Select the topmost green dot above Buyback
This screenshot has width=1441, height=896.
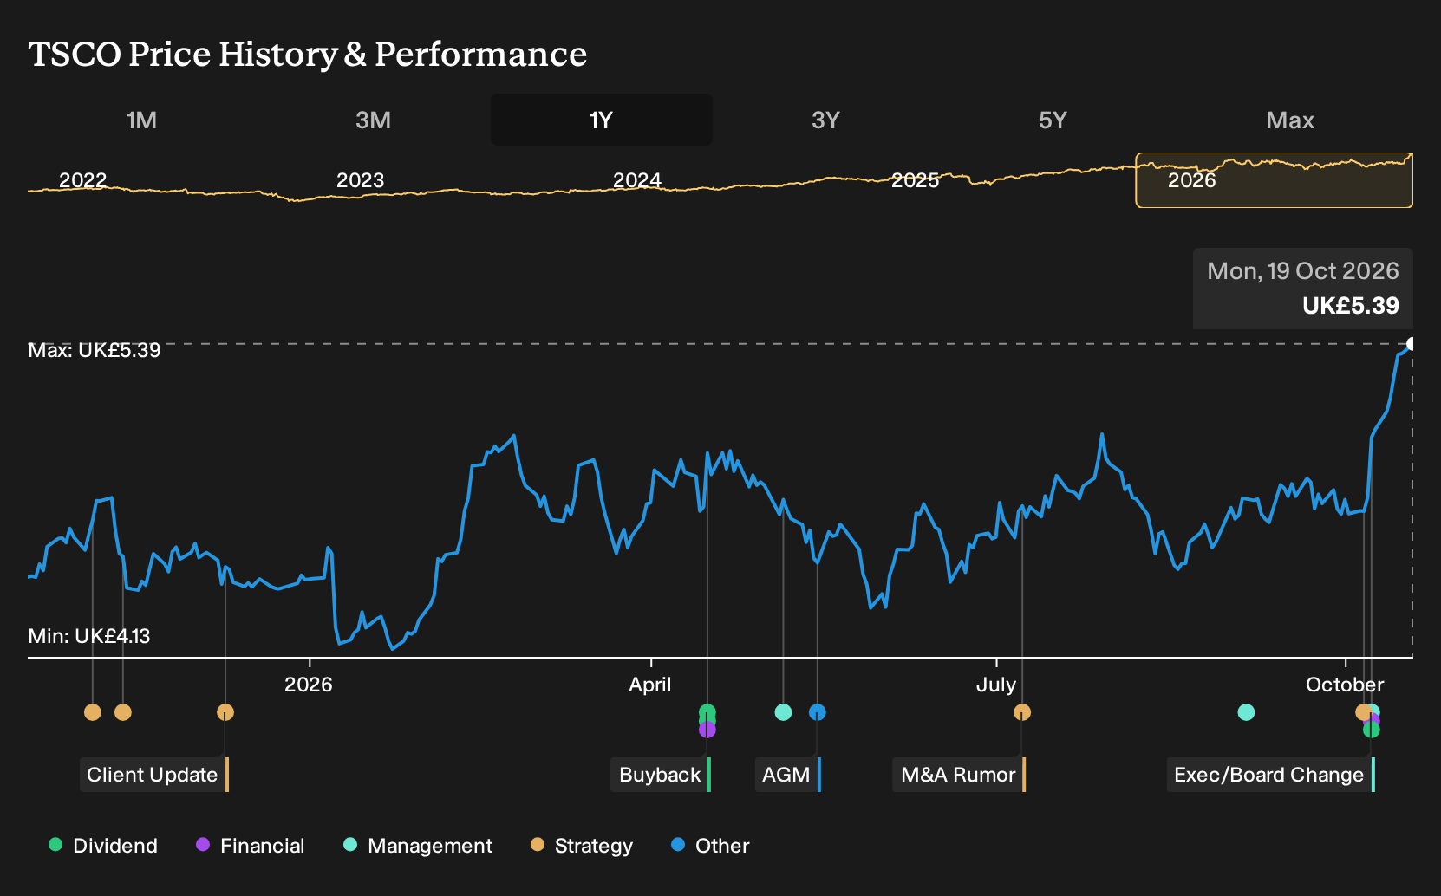707,711
